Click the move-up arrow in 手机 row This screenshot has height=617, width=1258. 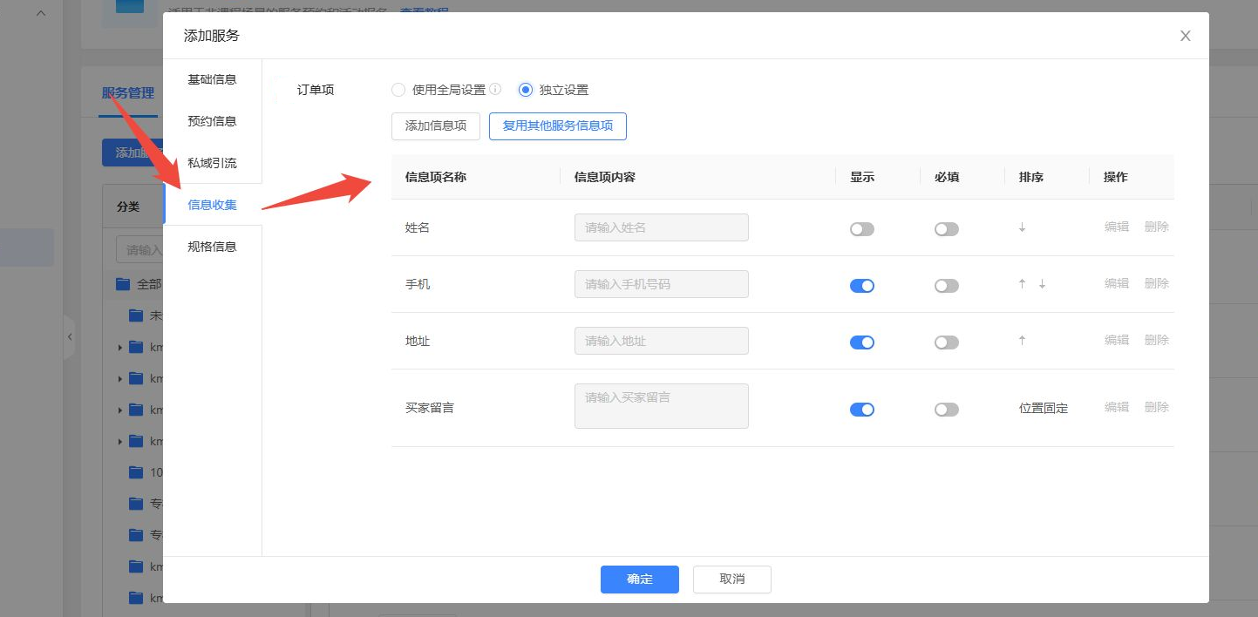[1022, 284]
